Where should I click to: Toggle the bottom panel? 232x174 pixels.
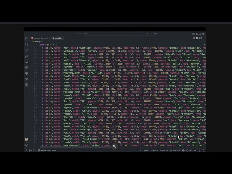200,34
